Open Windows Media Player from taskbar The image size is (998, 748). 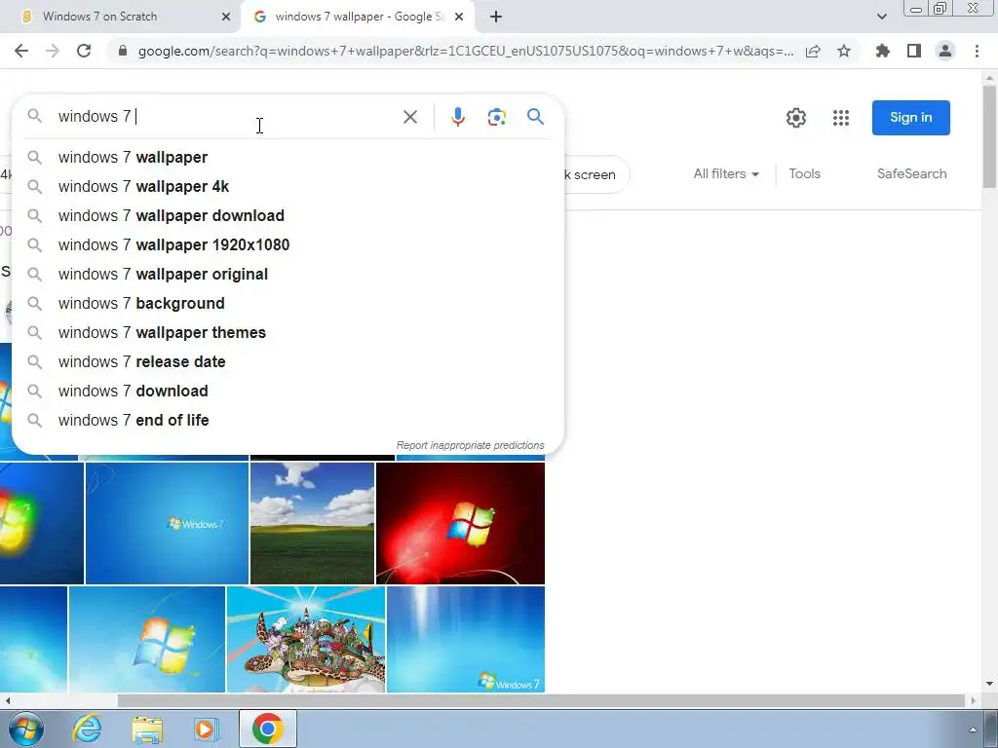(x=207, y=729)
